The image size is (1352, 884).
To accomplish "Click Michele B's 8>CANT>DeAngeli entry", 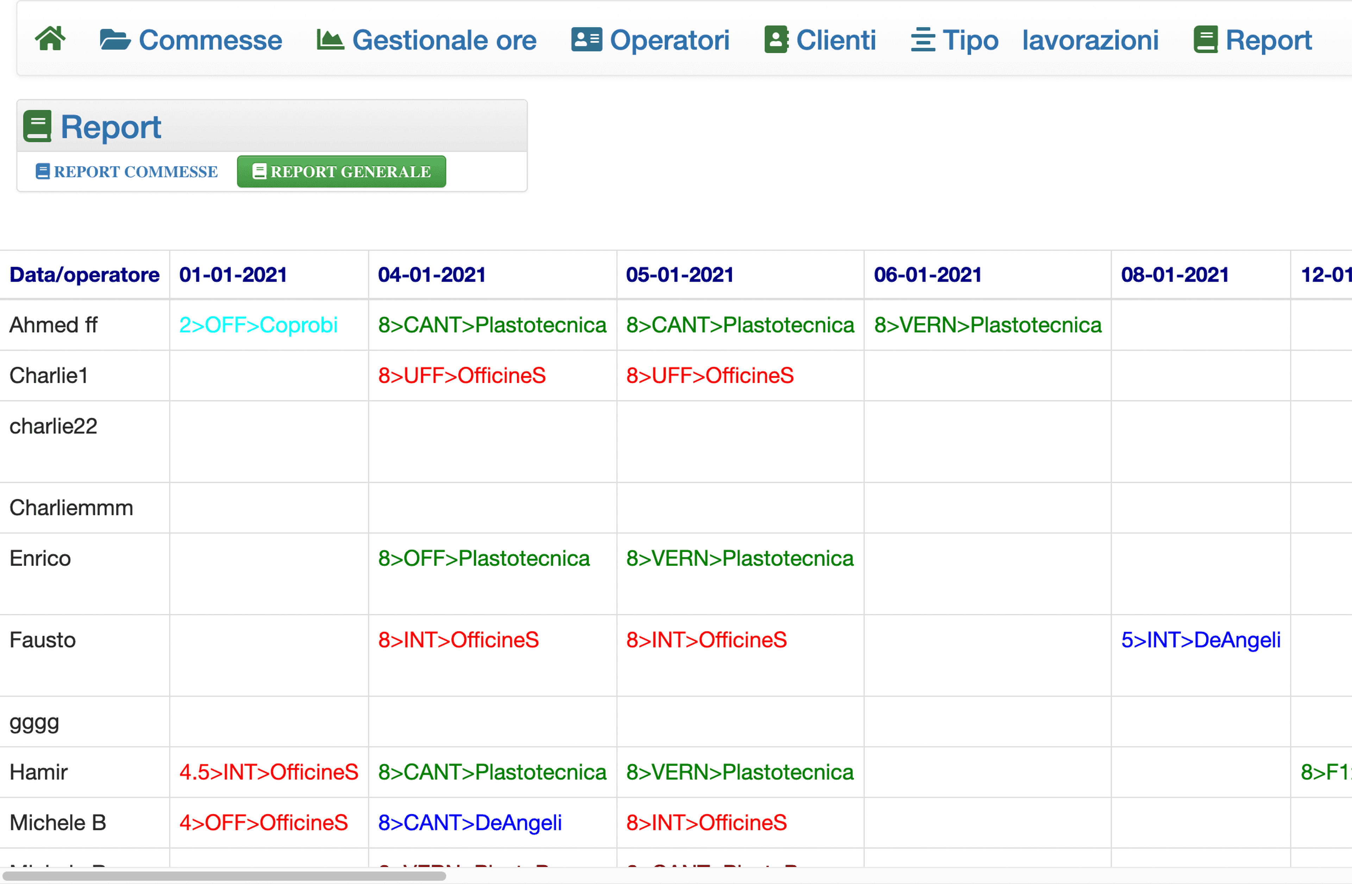I will pos(470,823).
